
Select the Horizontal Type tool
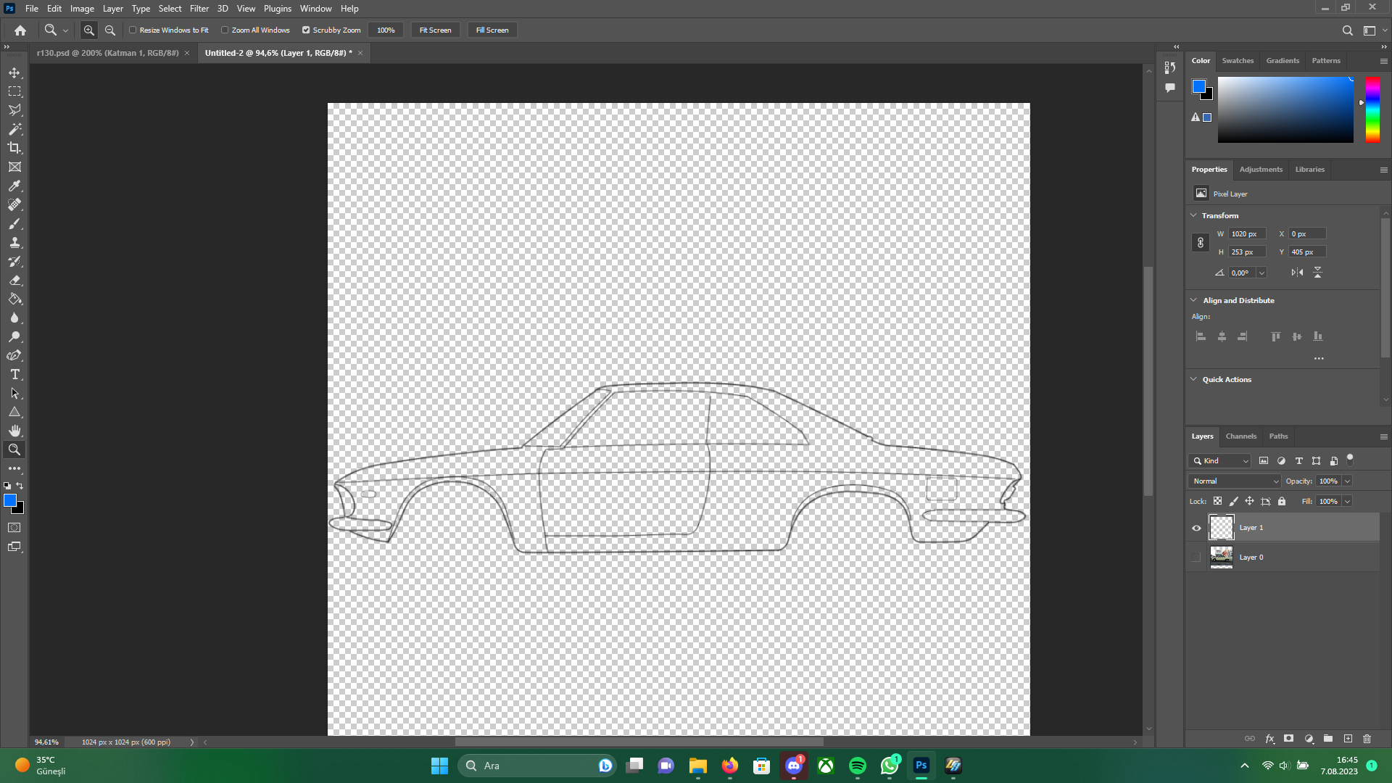pyautogui.click(x=14, y=375)
